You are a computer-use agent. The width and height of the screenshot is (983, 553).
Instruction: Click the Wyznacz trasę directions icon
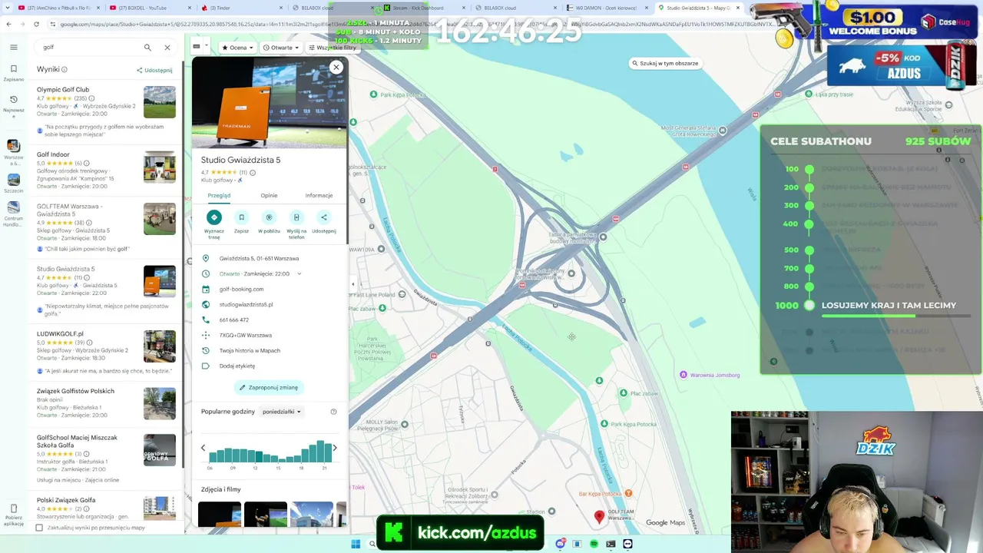pos(214,217)
